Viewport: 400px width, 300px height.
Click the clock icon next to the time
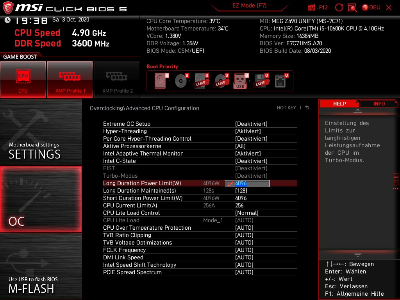(x=8, y=20)
